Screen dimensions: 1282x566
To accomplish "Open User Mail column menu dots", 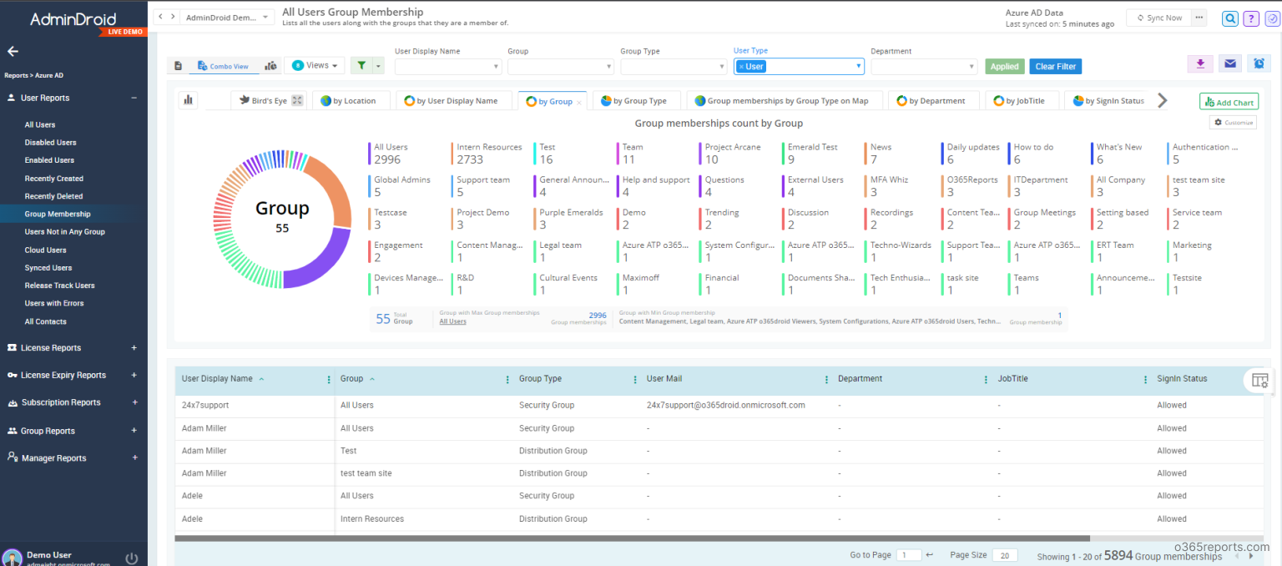I will [826, 379].
